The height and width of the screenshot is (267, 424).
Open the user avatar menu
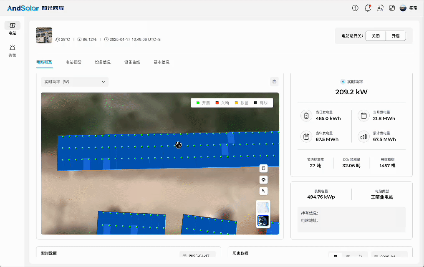[x=403, y=8]
